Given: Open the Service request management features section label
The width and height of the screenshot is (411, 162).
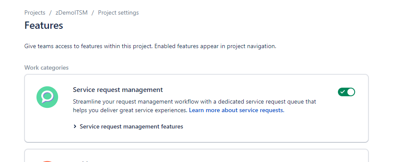Looking at the screenshot, I should coord(131,127).
